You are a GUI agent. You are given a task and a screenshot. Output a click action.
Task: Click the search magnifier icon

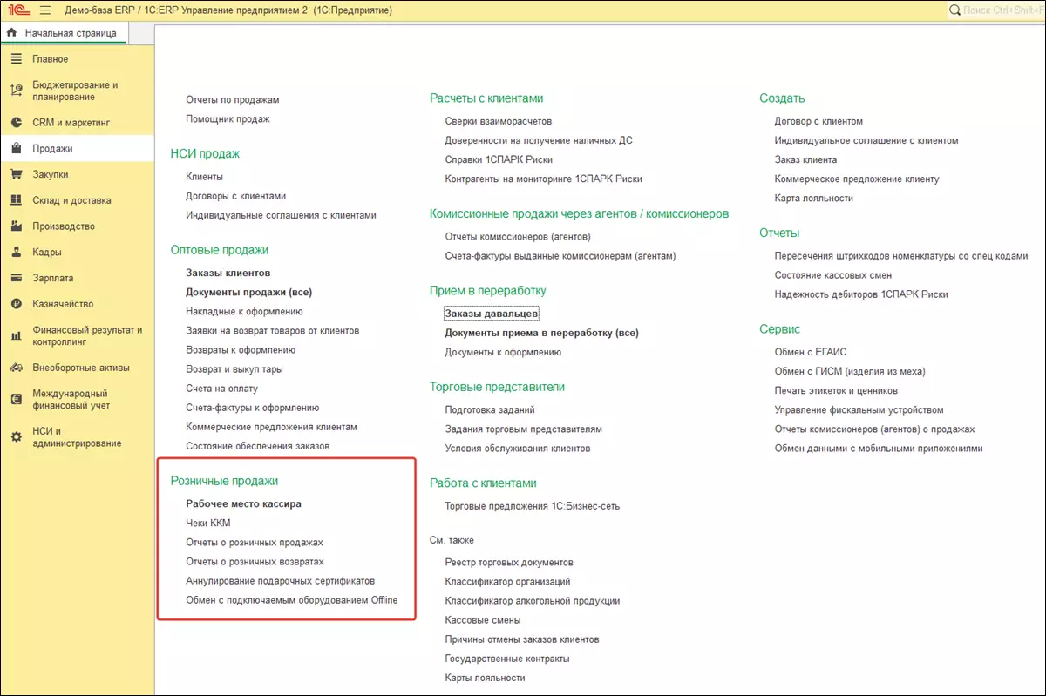(955, 10)
